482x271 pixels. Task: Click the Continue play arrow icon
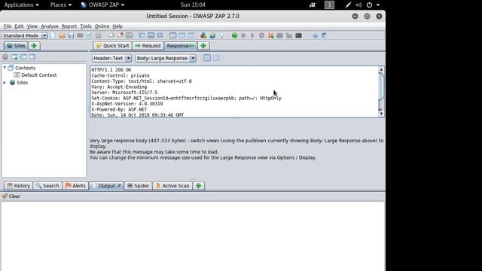pyautogui.click(x=253, y=35)
